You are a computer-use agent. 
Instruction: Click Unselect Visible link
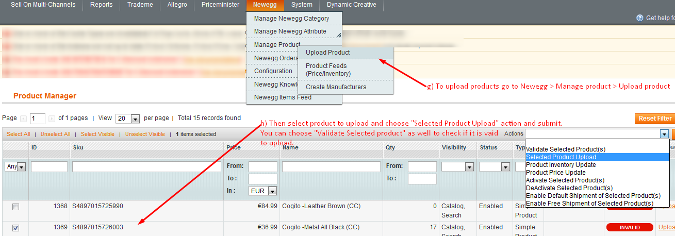[145, 134]
